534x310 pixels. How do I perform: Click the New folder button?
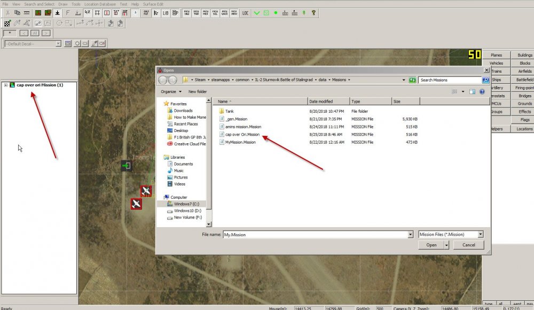pos(198,91)
